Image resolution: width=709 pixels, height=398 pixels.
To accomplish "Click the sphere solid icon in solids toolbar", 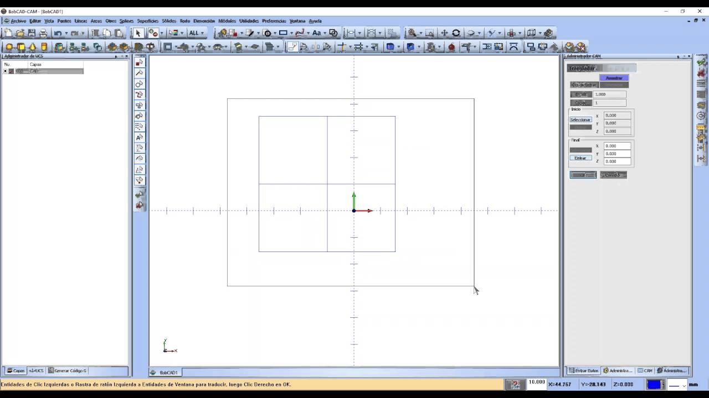I will coord(9,47).
